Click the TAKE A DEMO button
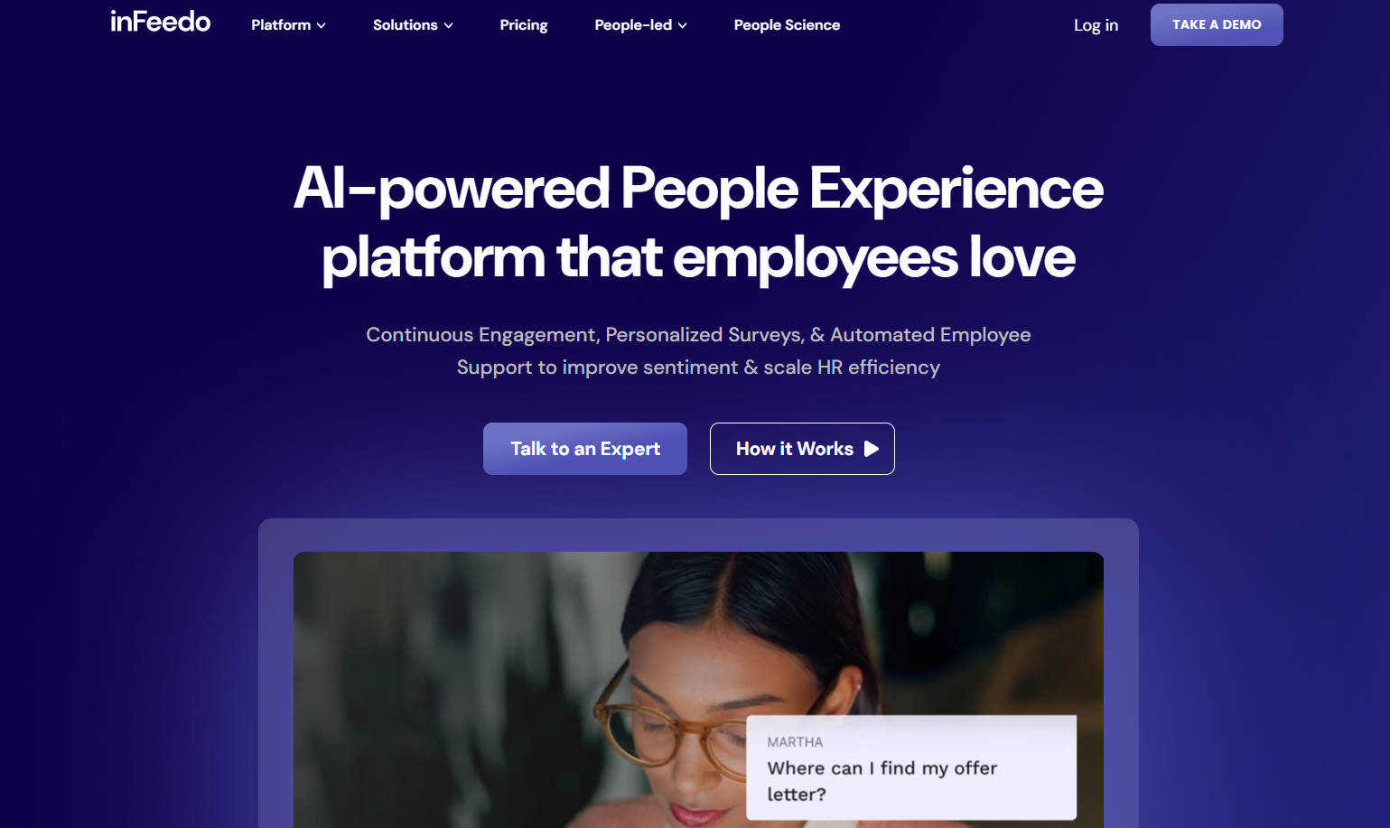Image resolution: width=1390 pixels, height=828 pixels. (1217, 24)
